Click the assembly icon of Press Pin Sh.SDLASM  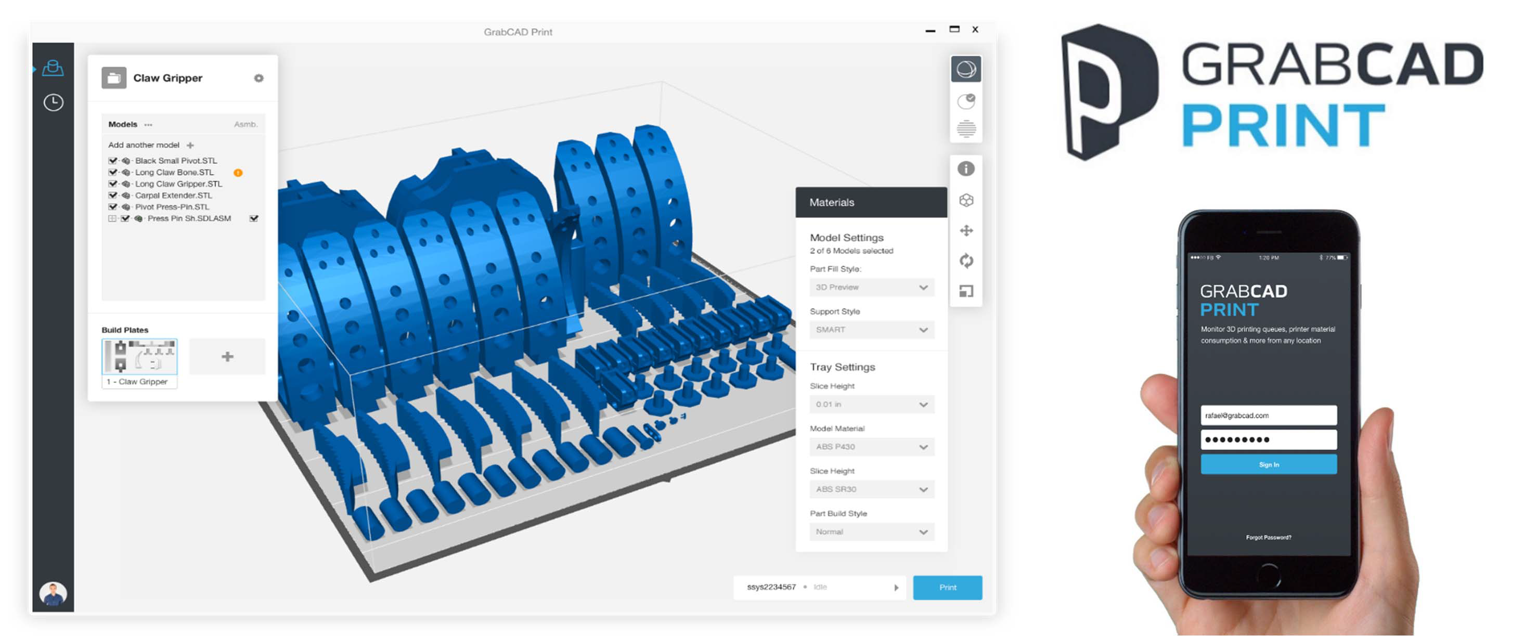(138, 218)
